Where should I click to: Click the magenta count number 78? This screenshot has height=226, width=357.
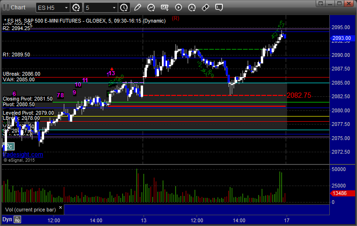click(61, 95)
